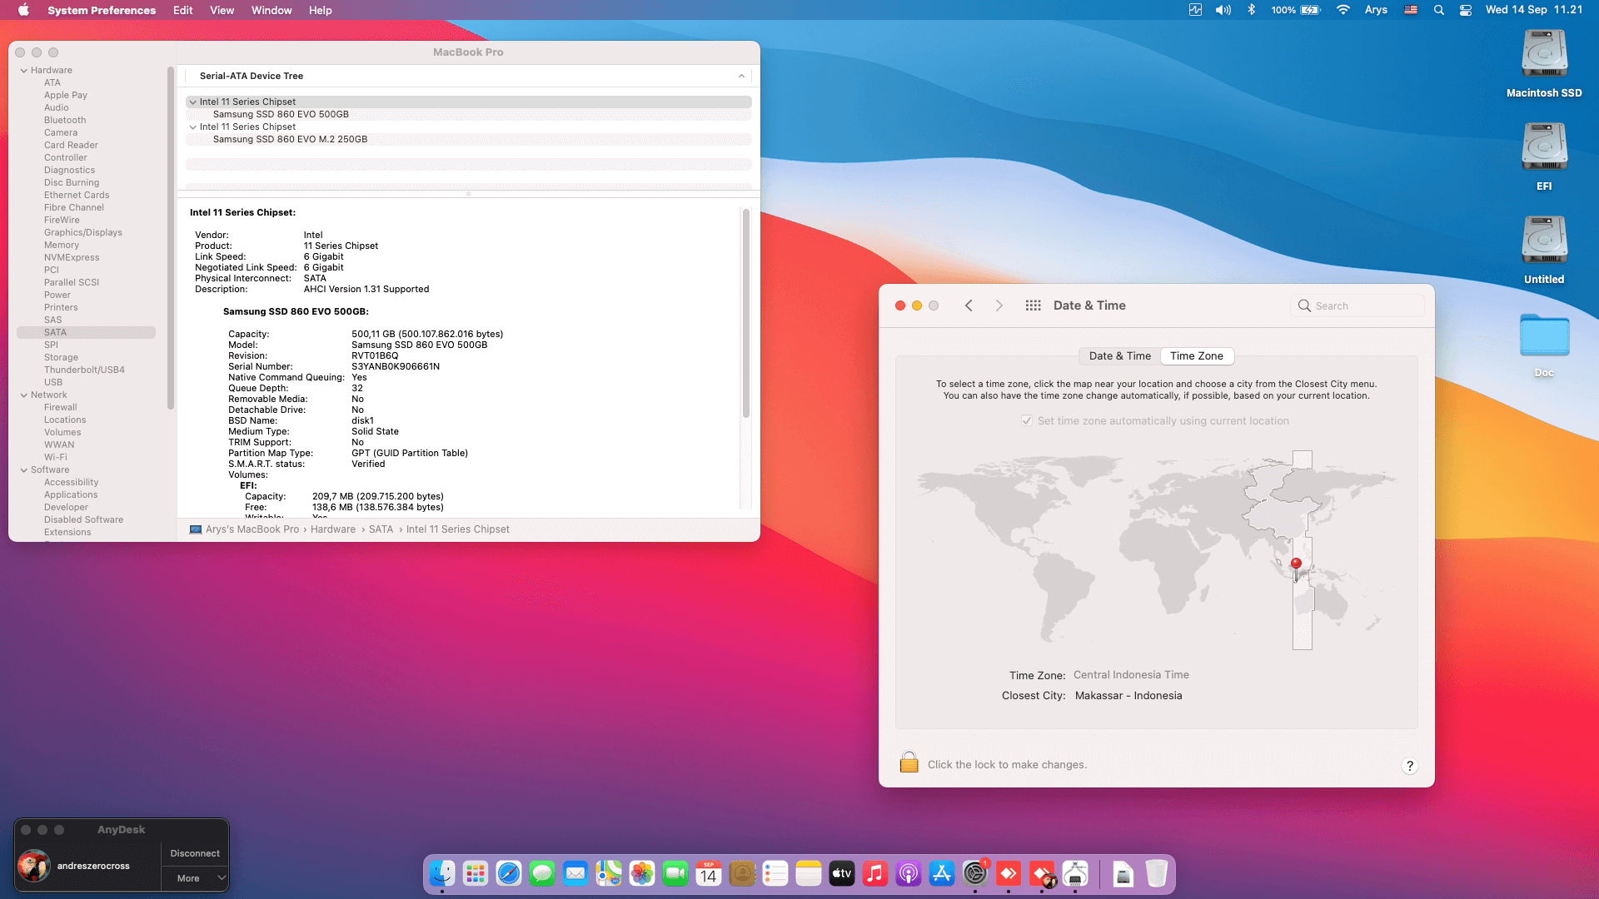Open the Mail app in the Dock
Image resolution: width=1599 pixels, height=899 pixels.
pyautogui.click(x=575, y=873)
